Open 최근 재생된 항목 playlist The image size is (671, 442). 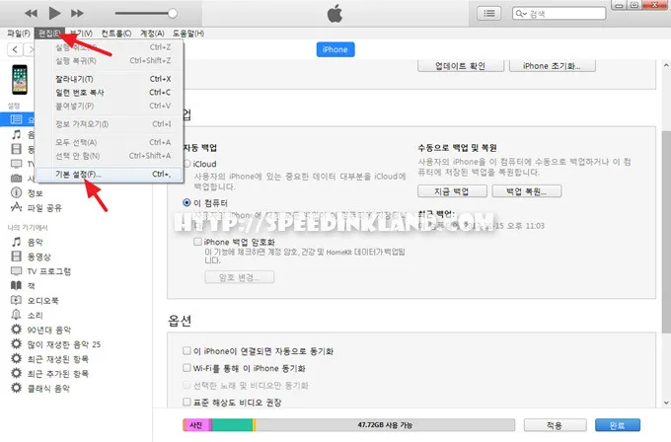58,359
